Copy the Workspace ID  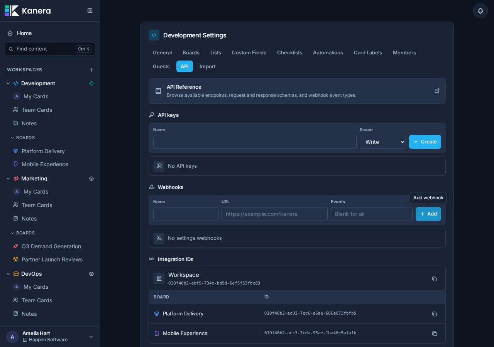pos(435,279)
